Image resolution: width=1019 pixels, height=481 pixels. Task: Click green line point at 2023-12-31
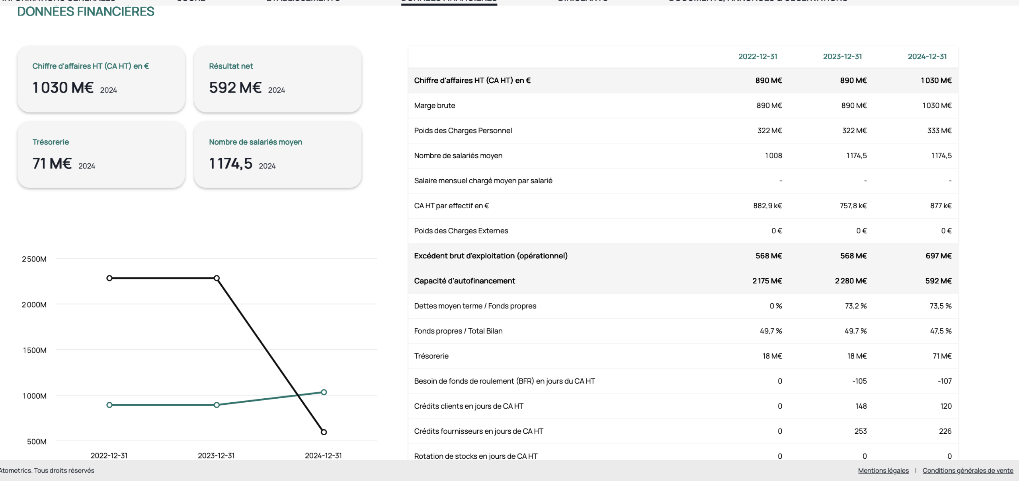[217, 405]
